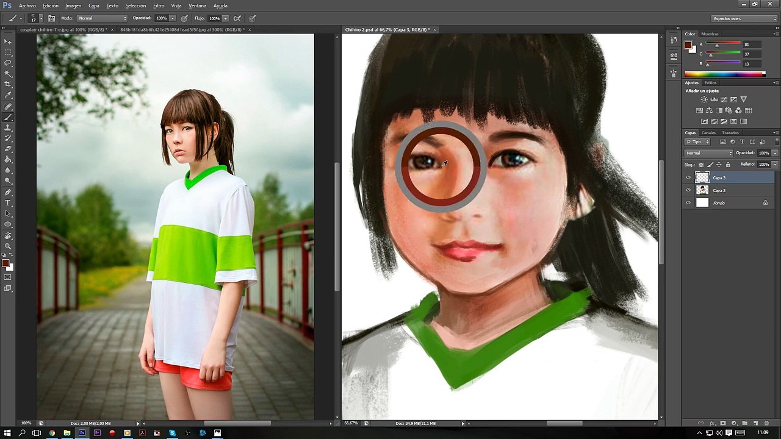Expand the layer Opacidad dropdown

[x=775, y=153]
